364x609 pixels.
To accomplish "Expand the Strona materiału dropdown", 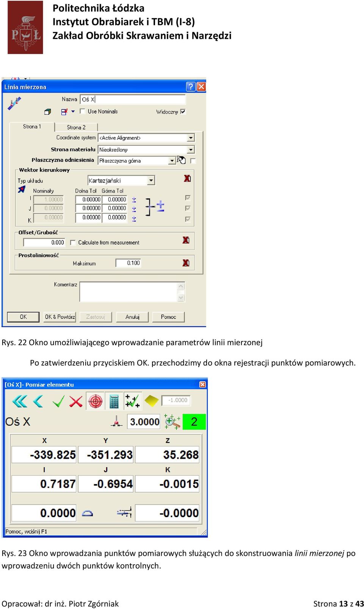I will 191,150.
